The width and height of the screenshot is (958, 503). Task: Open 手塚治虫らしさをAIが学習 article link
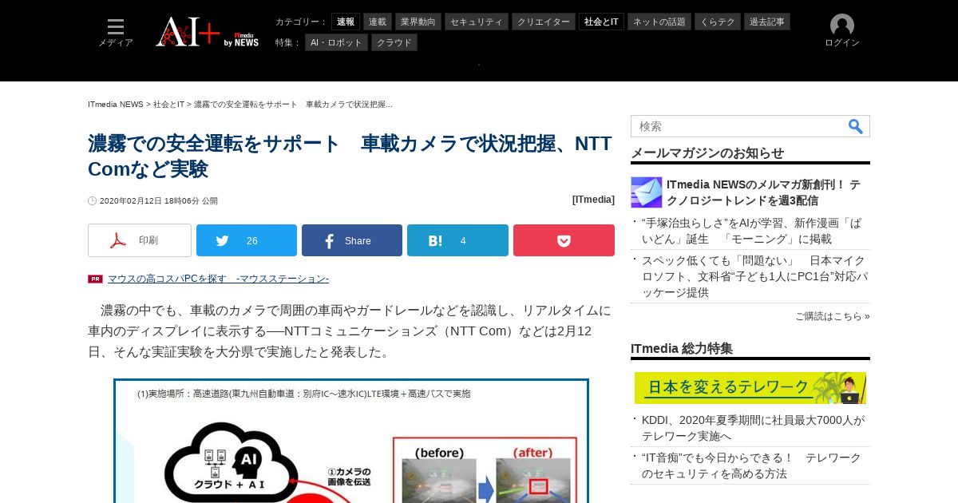751,231
